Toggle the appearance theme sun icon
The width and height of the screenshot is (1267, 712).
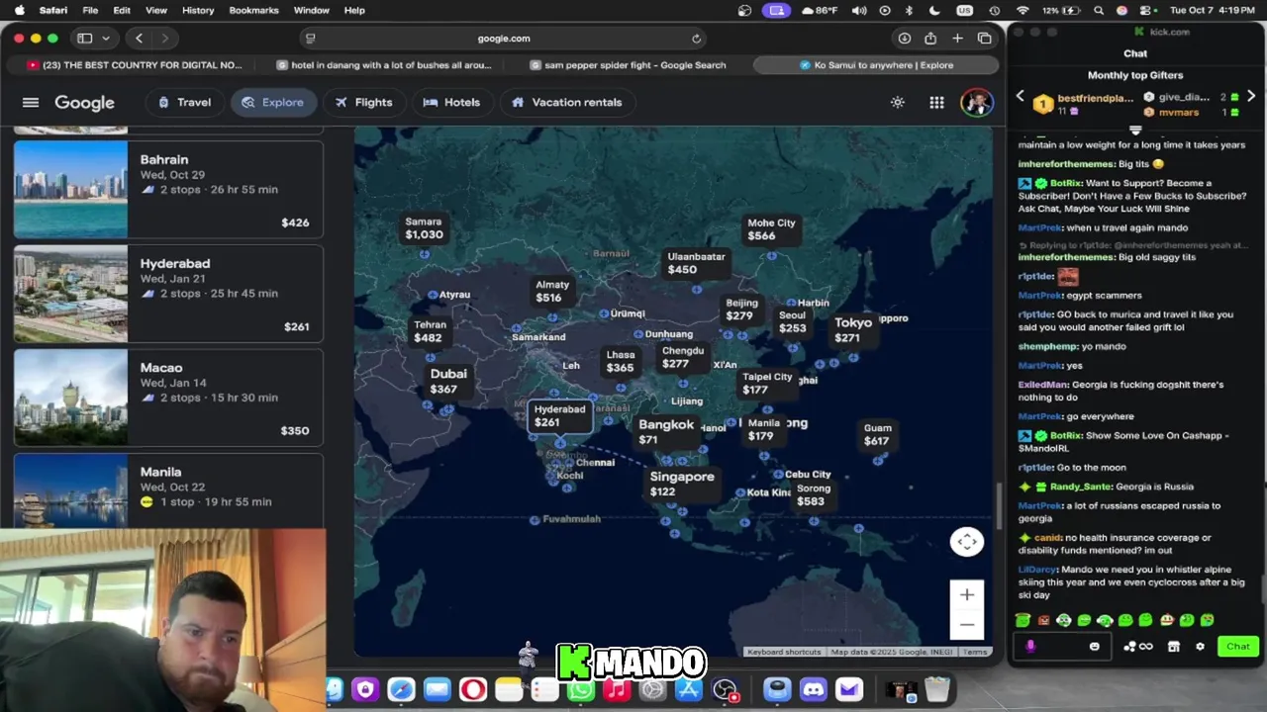pos(897,103)
